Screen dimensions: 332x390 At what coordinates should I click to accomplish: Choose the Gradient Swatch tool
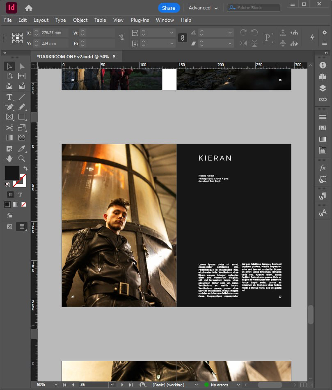tap(9, 138)
